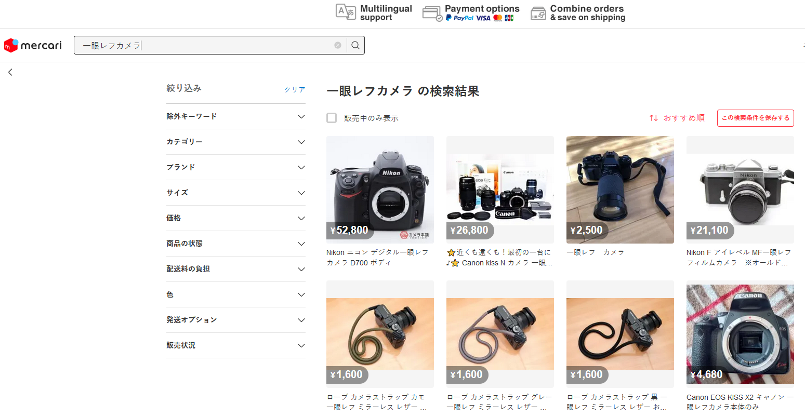This screenshot has width=805, height=417.
Task: Open the Canon EOS KISS X2 listing
Action: point(740,334)
